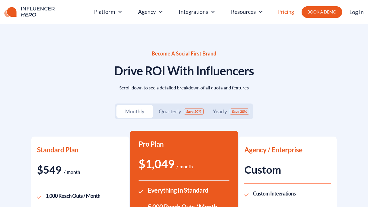
Task: Switch billing to Quarterly
Action: (x=170, y=111)
